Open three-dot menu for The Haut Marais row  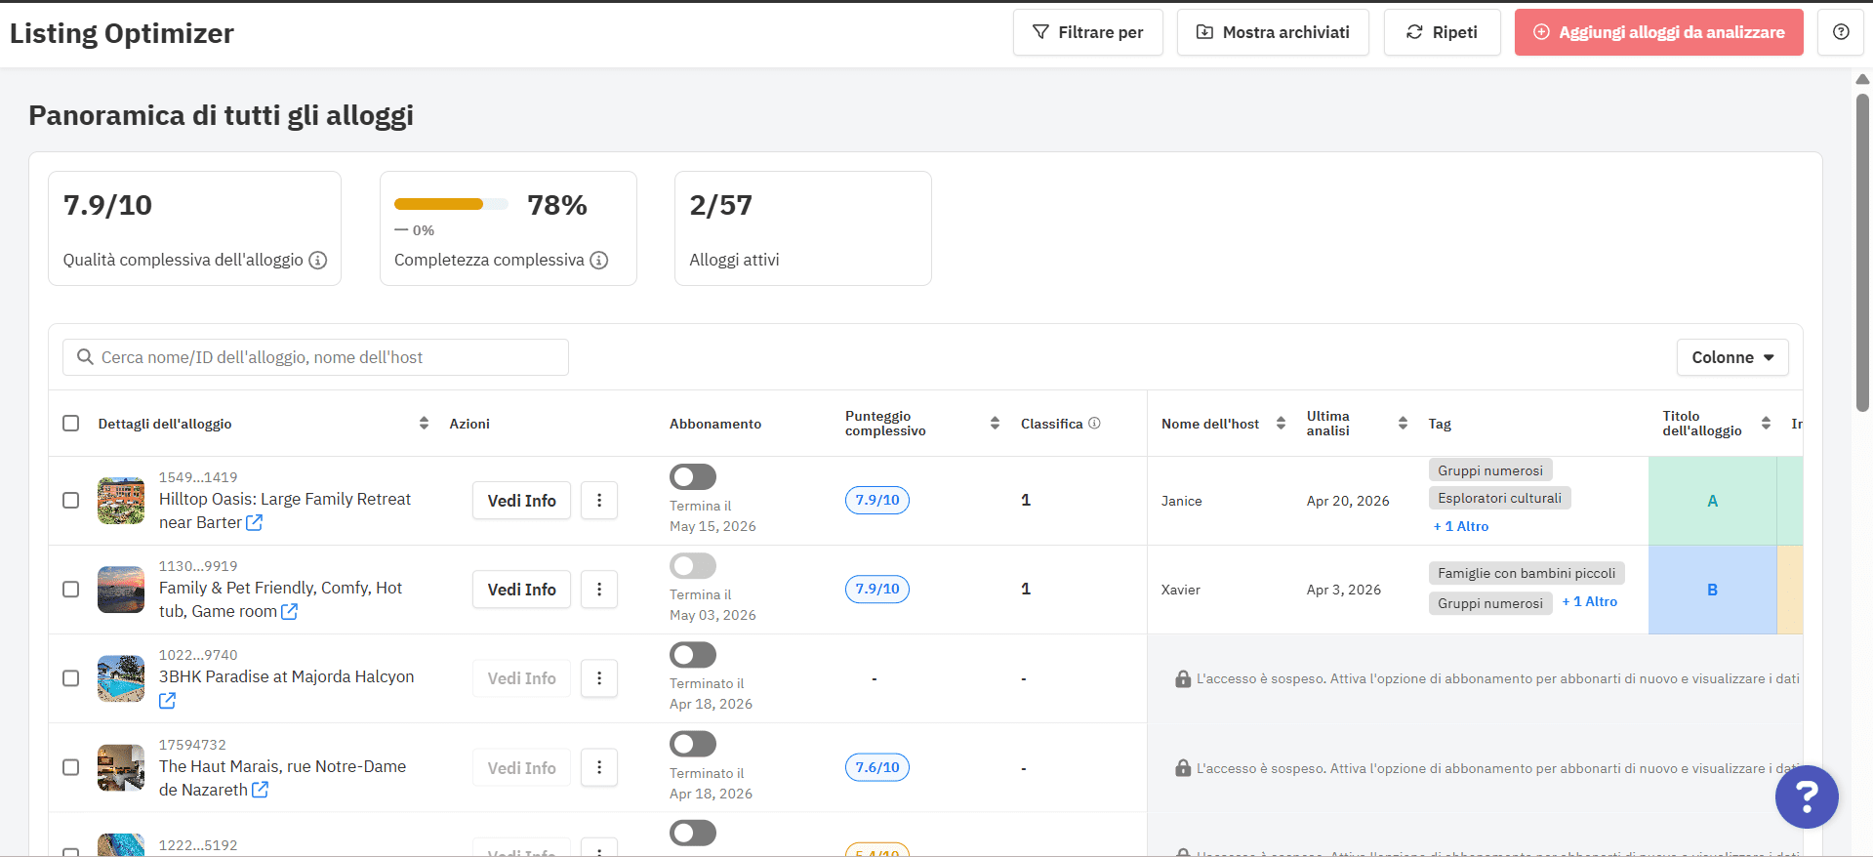click(x=599, y=767)
